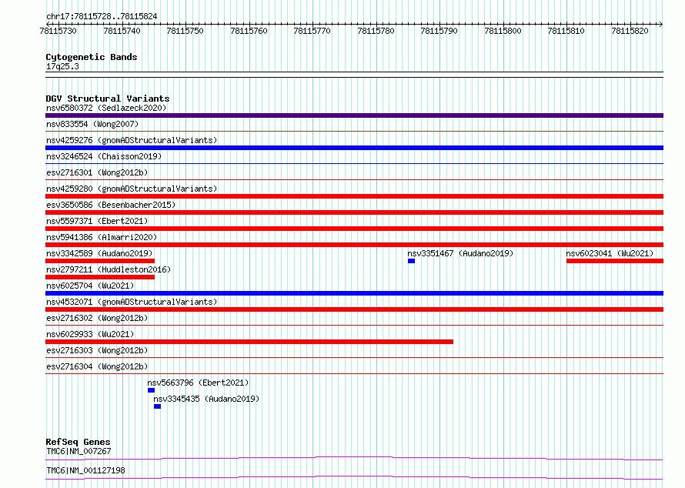
Task: Open nsv3351467 (Audano2019) variant label
Action: [x=460, y=253]
